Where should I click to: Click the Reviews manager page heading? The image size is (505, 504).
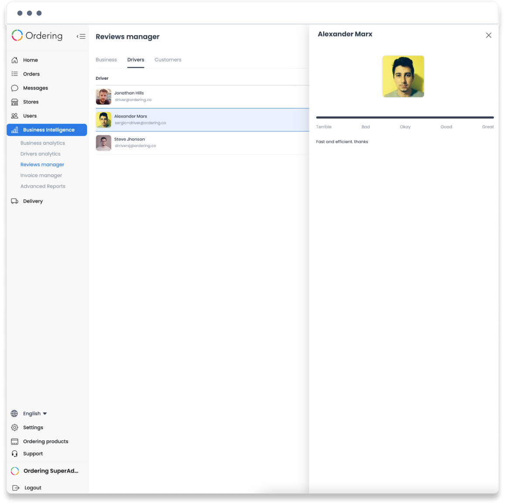(127, 37)
